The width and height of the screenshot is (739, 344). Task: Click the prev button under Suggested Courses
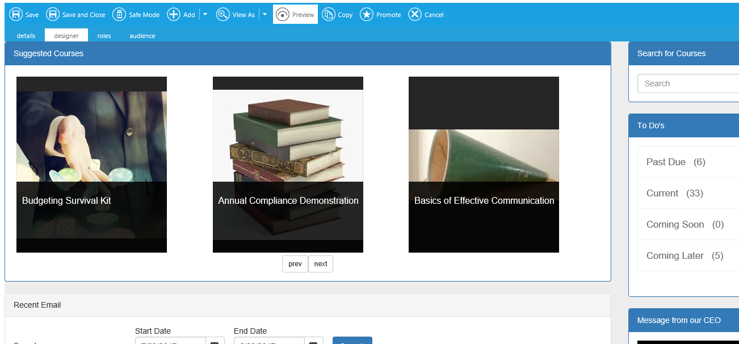pos(295,264)
